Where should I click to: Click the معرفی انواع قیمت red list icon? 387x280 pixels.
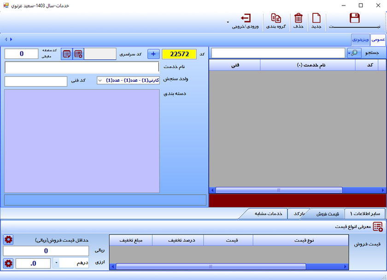pos(377,227)
